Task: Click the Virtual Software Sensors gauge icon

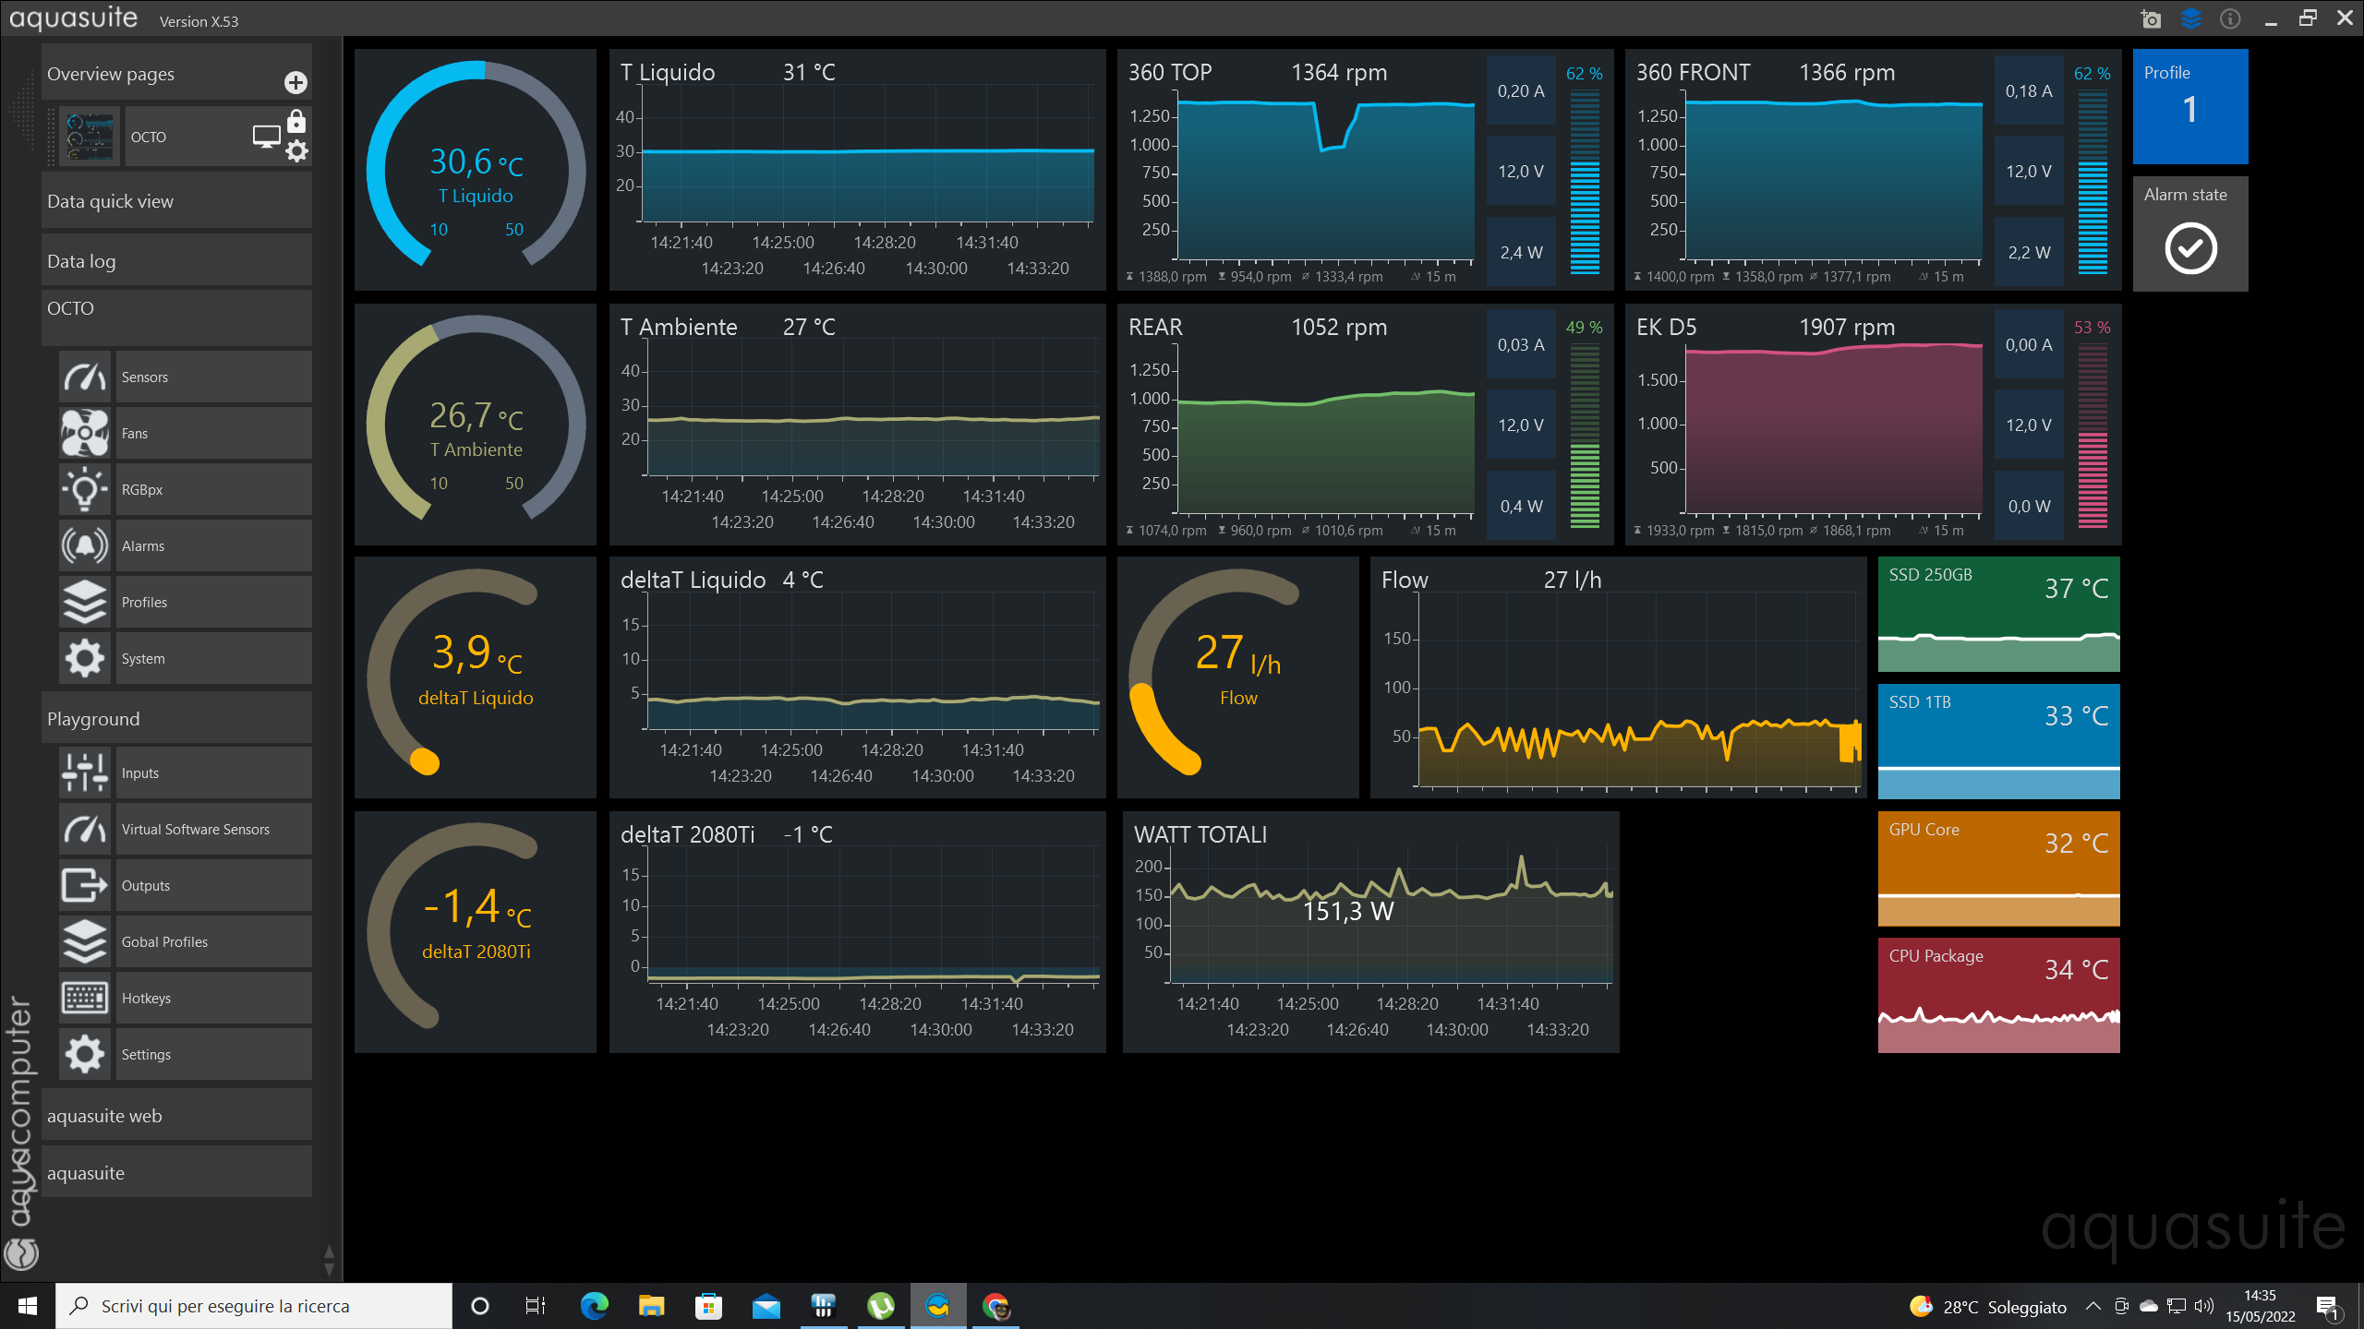Action: (x=85, y=830)
